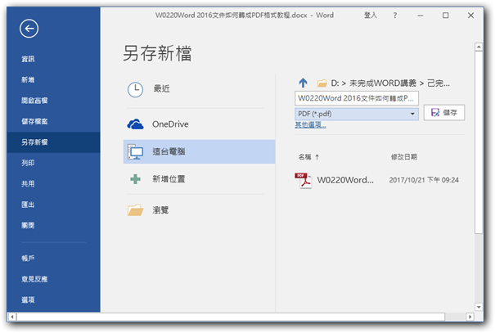Click the horizontal scrollbar right arrow

(470, 317)
